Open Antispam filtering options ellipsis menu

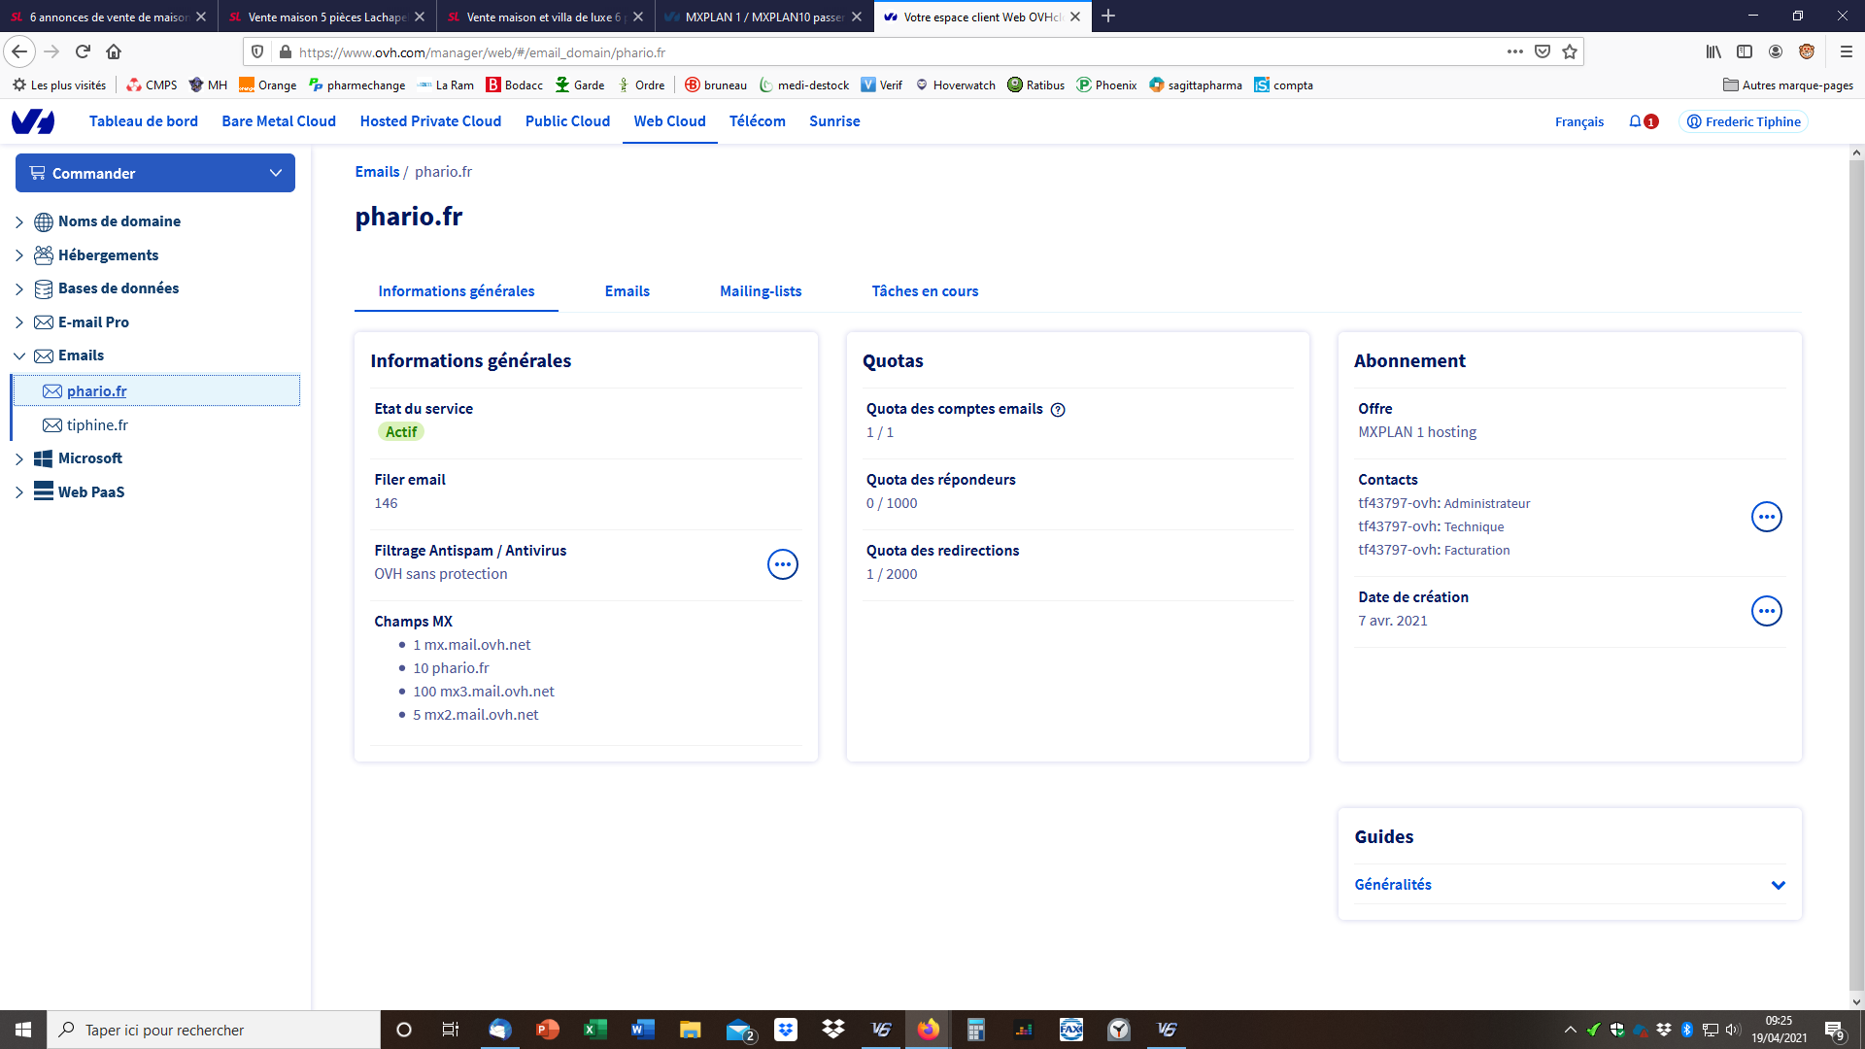coord(782,564)
